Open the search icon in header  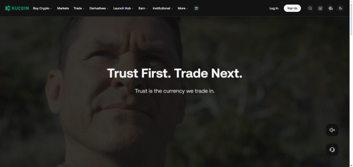click(x=310, y=8)
